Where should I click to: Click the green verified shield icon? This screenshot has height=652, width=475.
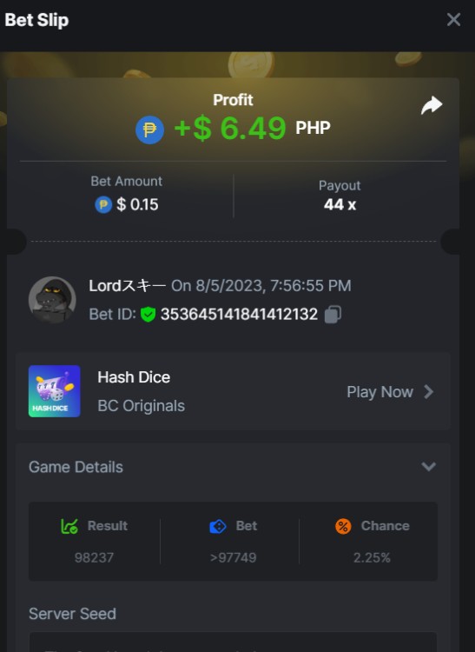(x=148, y=315)
